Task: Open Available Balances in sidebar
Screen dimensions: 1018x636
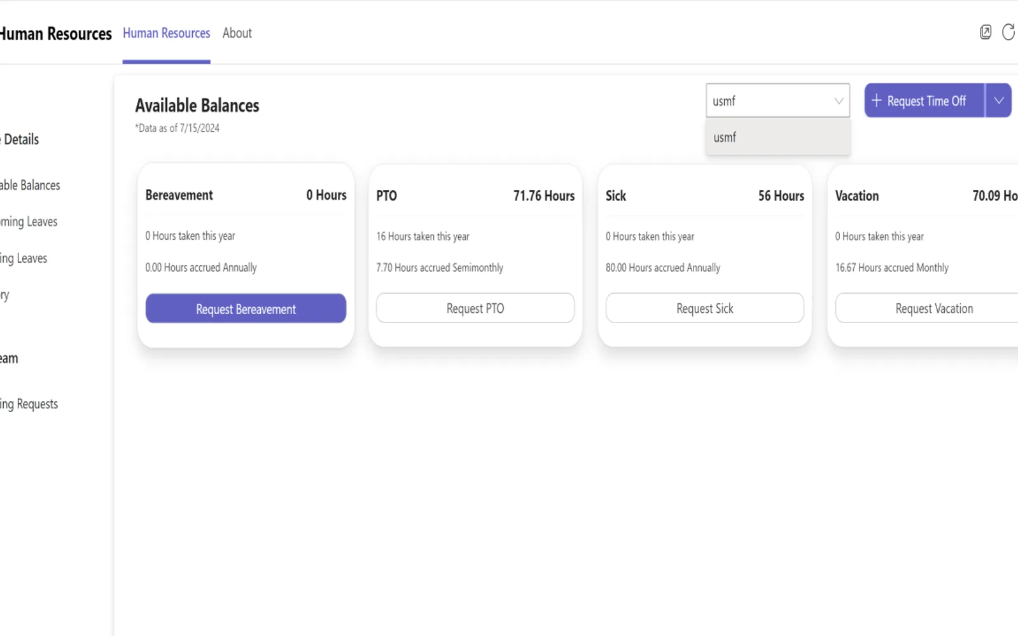Action: [x=30, y=185]
